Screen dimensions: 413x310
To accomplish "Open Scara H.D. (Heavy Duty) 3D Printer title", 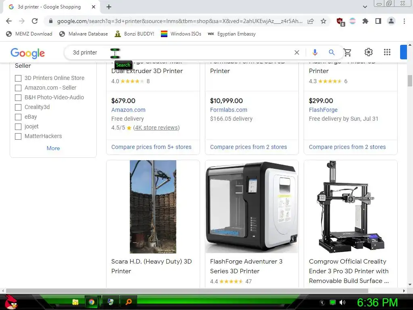I will [152, 266].
